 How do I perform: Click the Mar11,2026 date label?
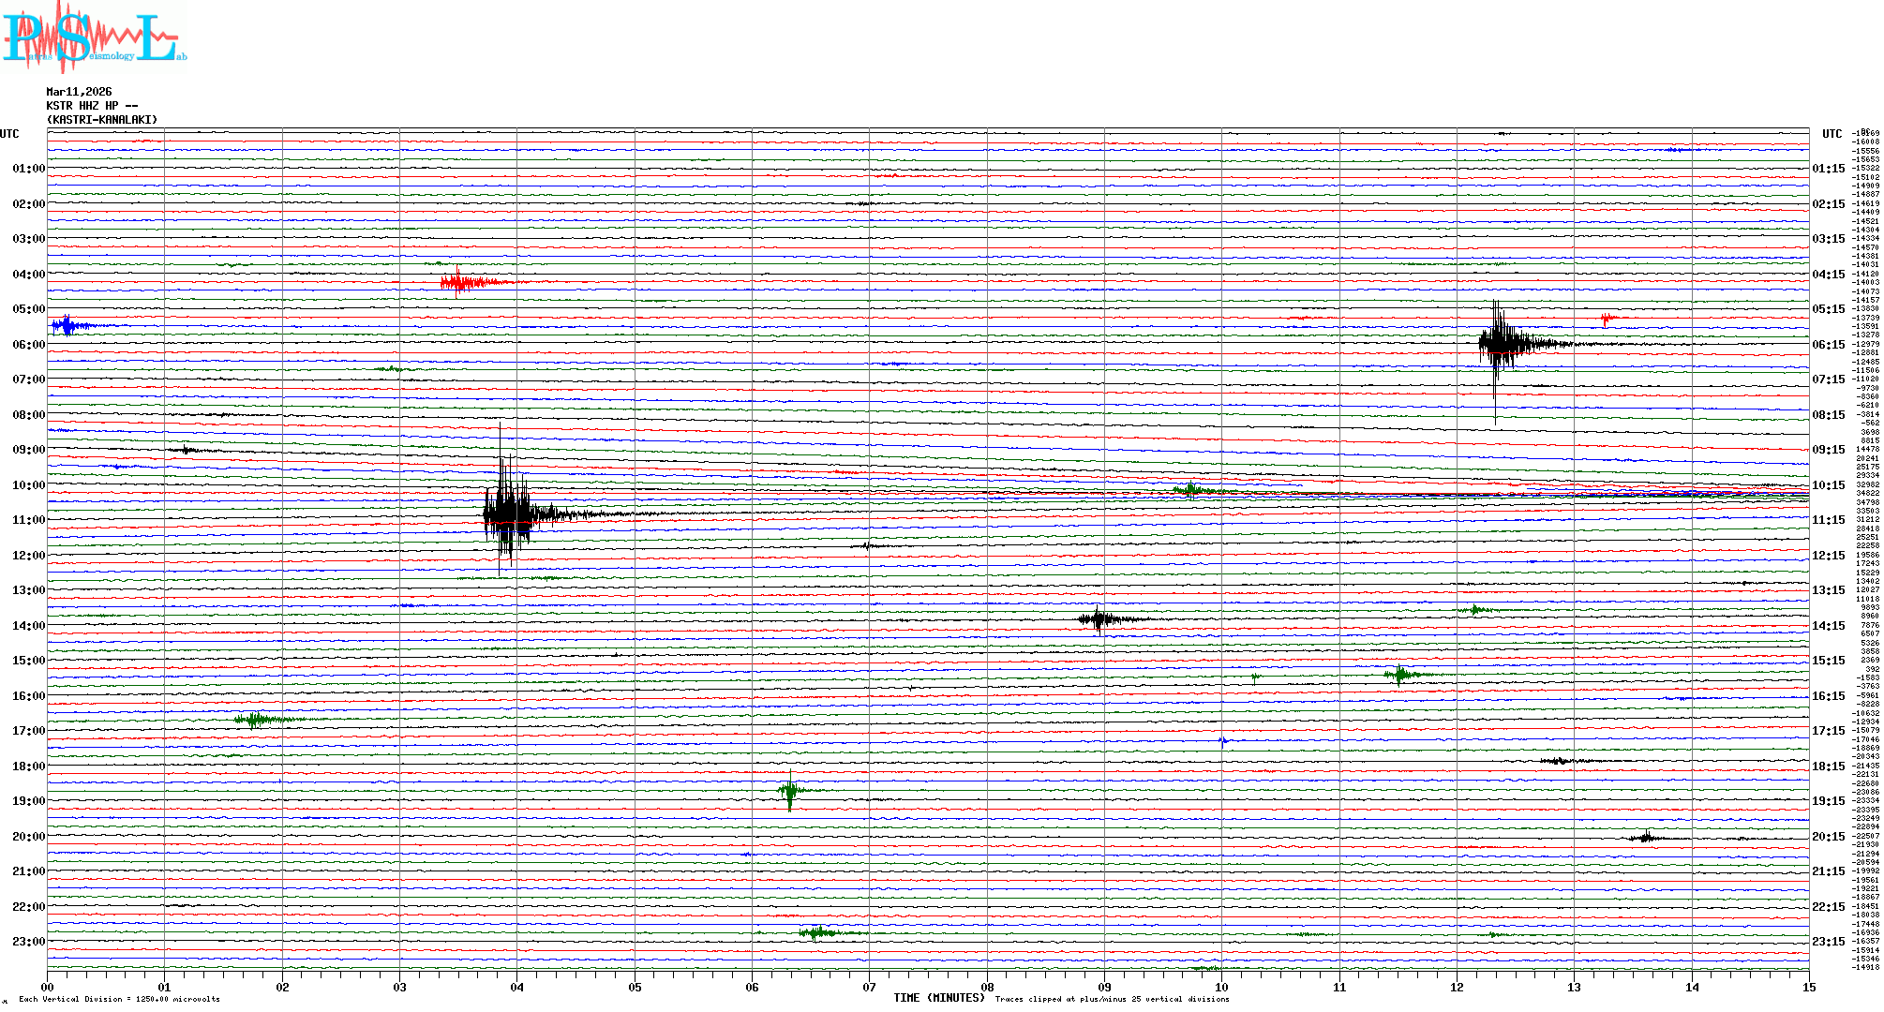pyautogui.click(x=79, y=92)
